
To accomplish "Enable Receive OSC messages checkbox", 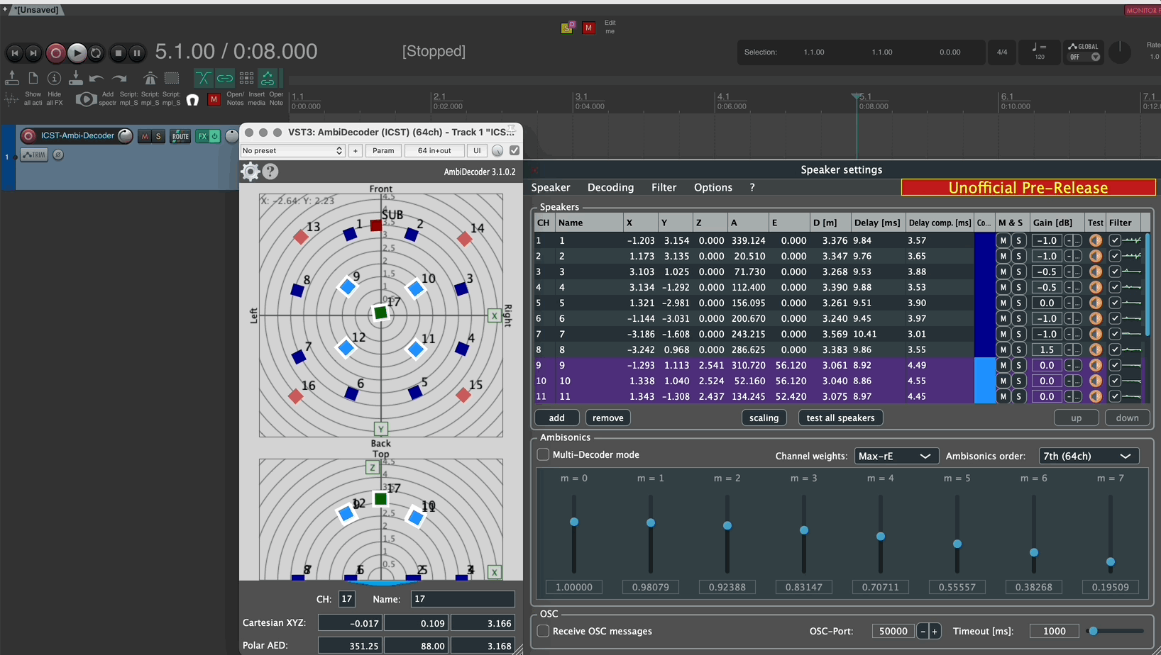I will (544, 632).
